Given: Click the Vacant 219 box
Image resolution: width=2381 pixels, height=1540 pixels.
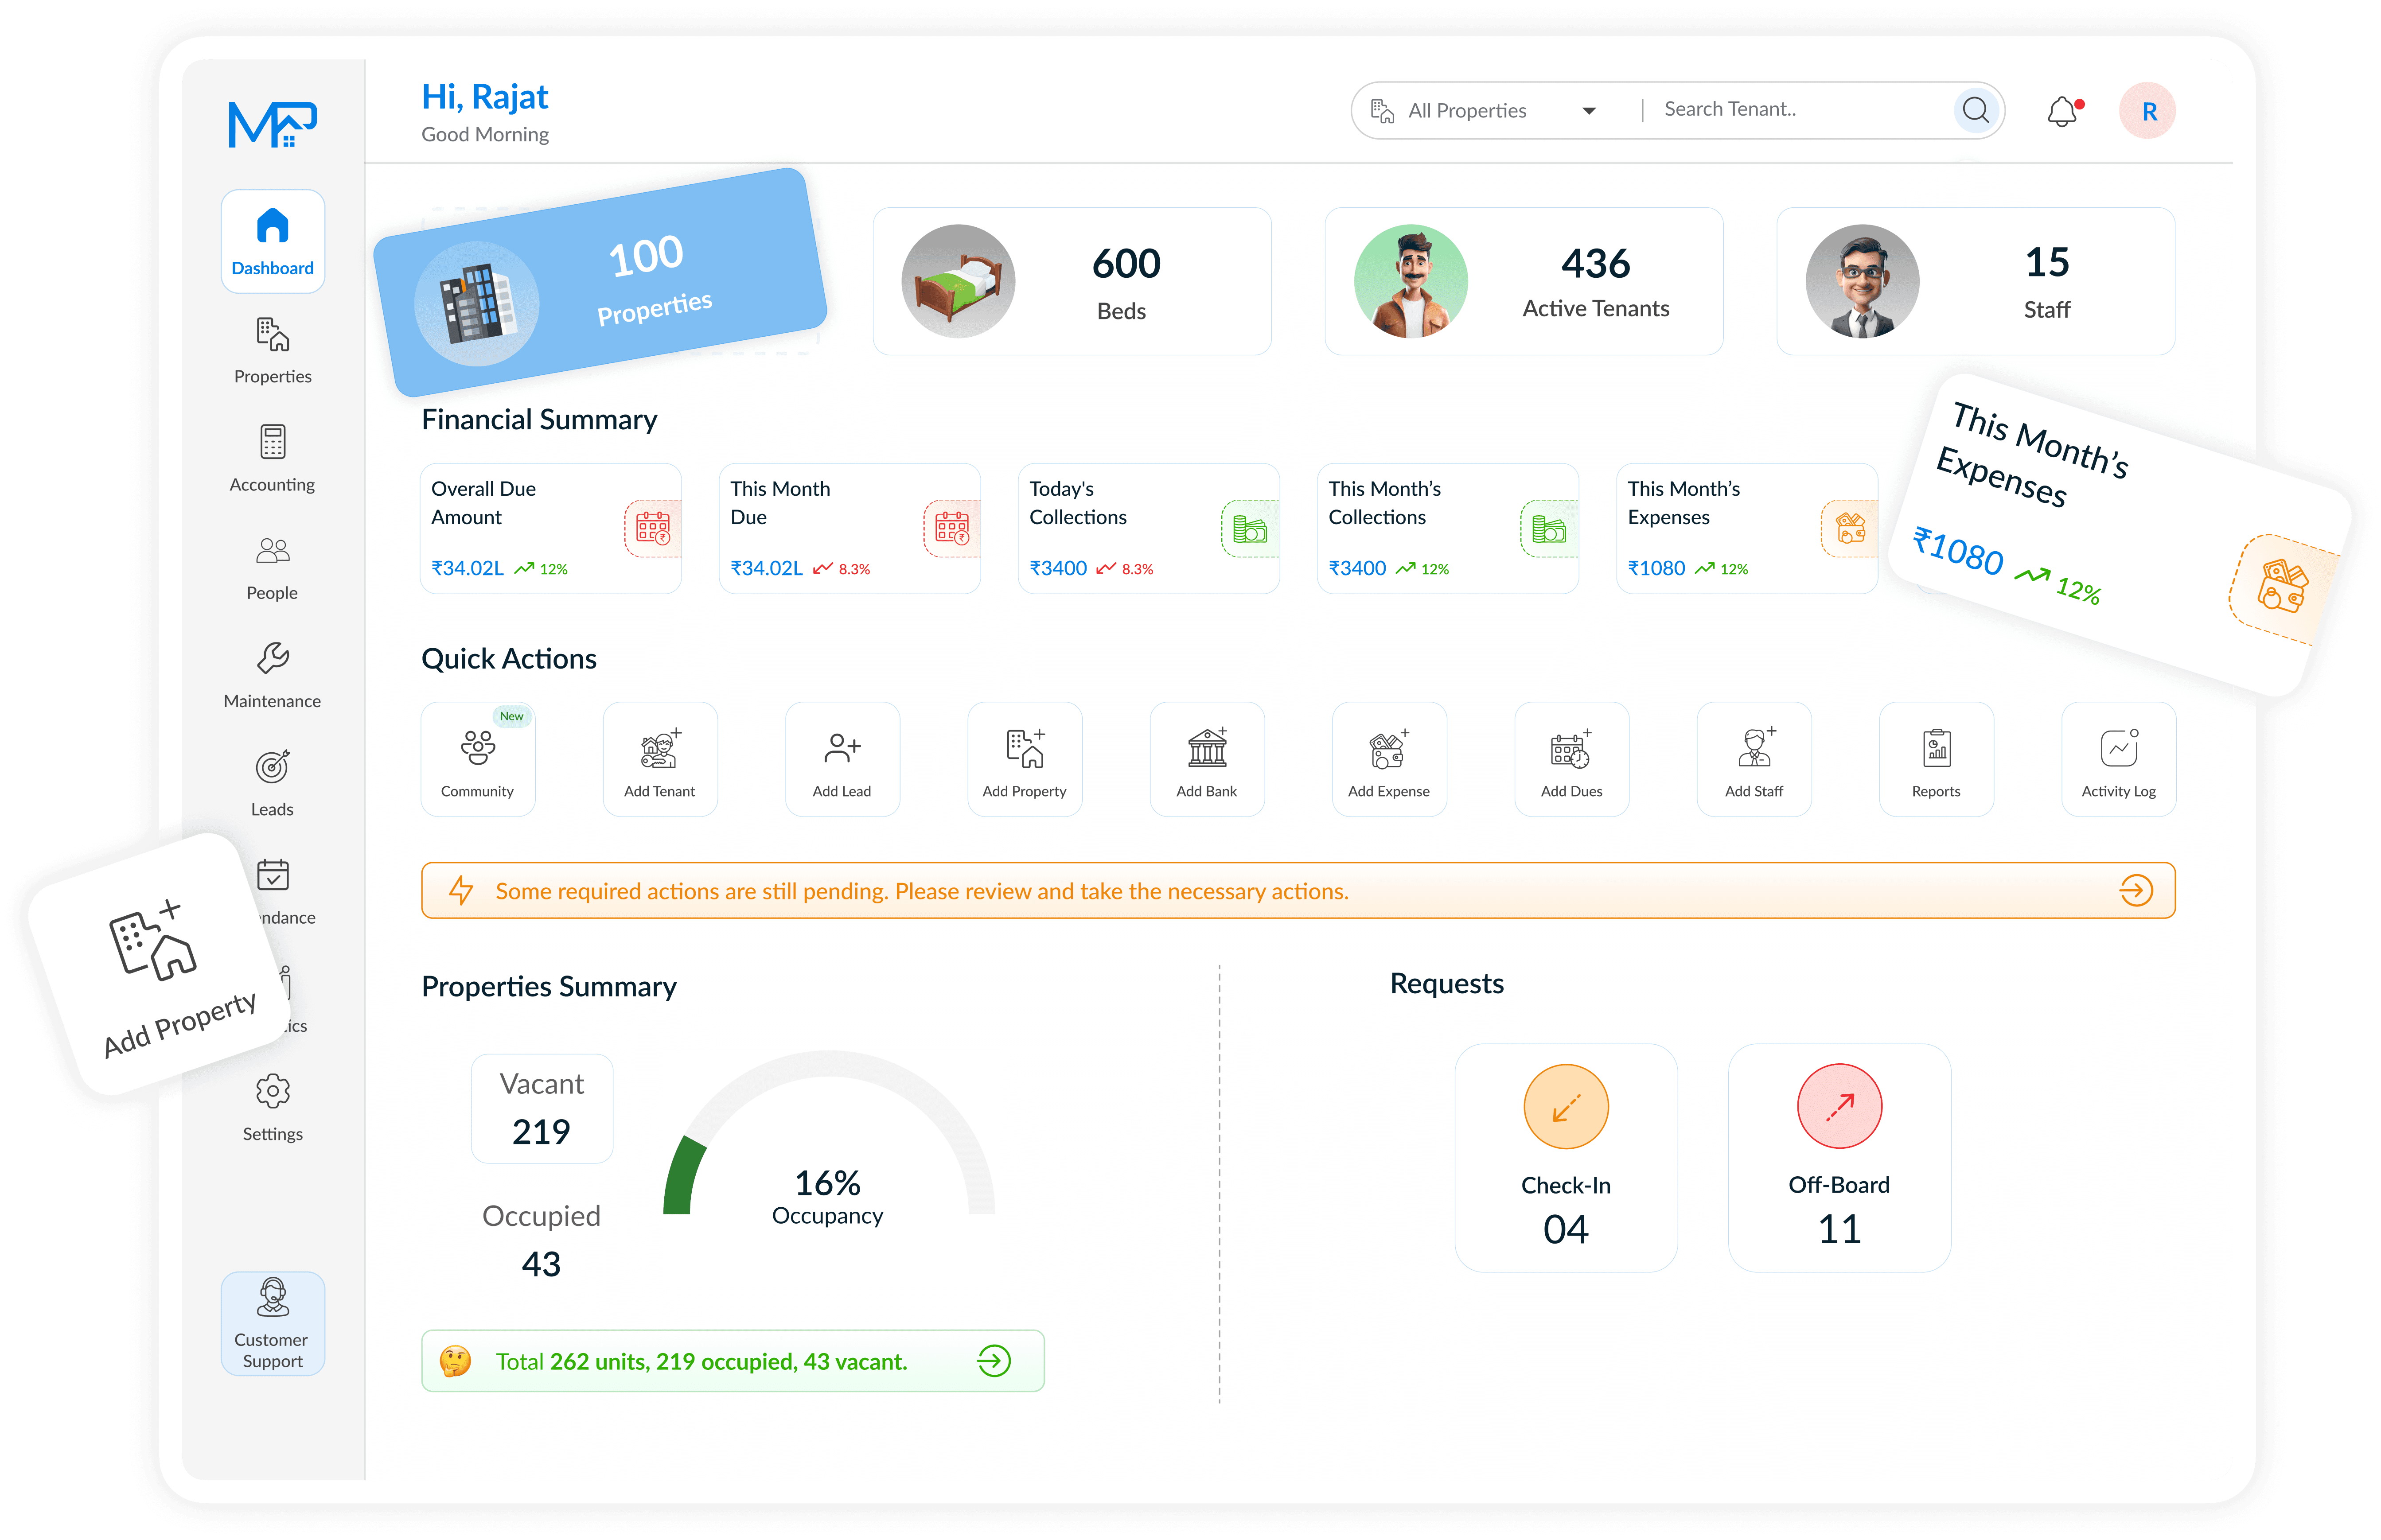Looking at the screenshot, I should point(542,1109).
